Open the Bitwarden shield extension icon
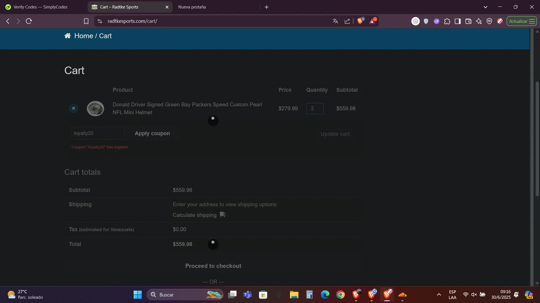 (426, 21)
